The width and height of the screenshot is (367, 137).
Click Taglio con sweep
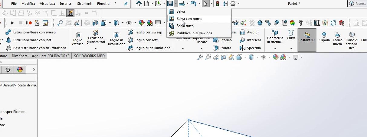(x=145, y=32)
